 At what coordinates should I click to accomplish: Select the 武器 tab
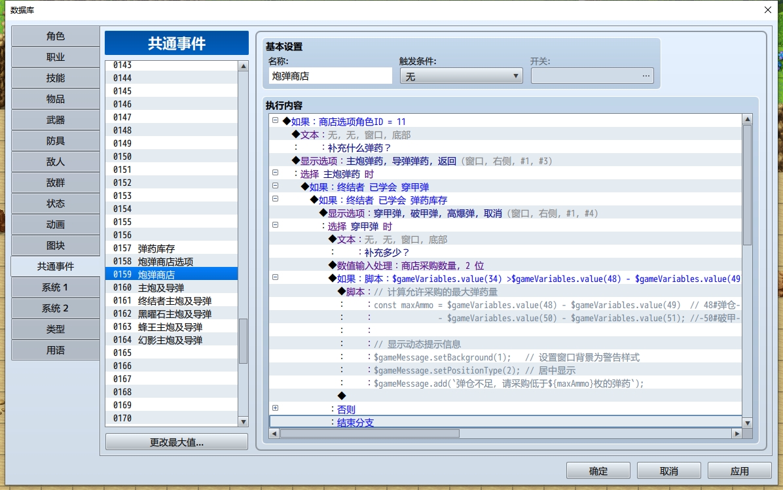coord(56,120)
